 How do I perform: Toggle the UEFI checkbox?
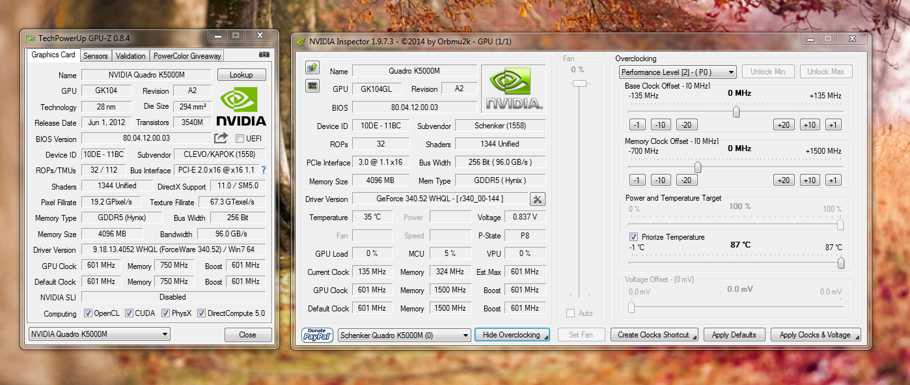pyautogui.click(x=240, y=138)
